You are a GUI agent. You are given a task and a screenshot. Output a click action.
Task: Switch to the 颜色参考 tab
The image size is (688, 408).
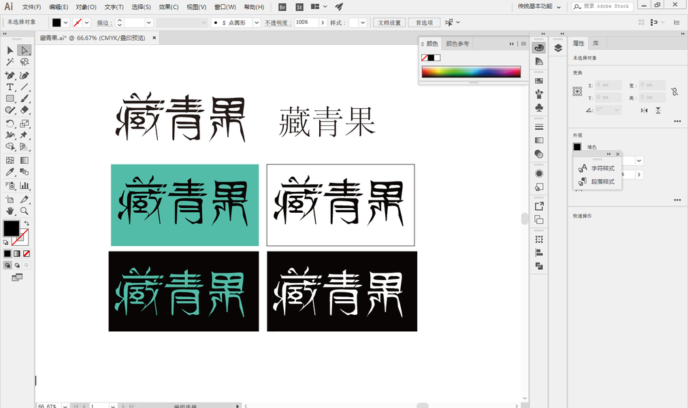pyautogui.click(x=457, y=44)
